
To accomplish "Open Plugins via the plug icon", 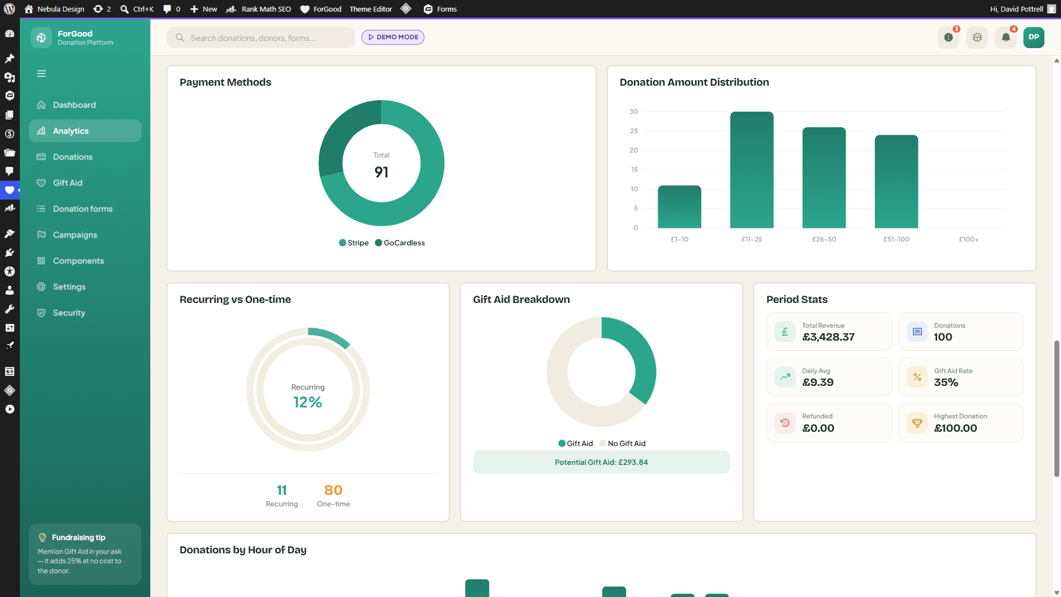I will 9,253.
